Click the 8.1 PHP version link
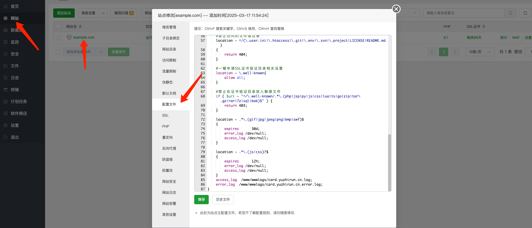 tap(446, 38)
